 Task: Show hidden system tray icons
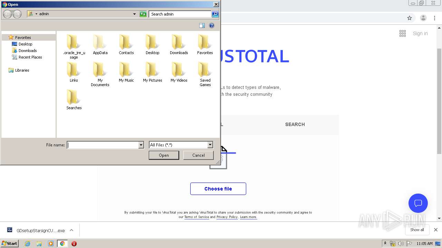(x=385, y=244)
